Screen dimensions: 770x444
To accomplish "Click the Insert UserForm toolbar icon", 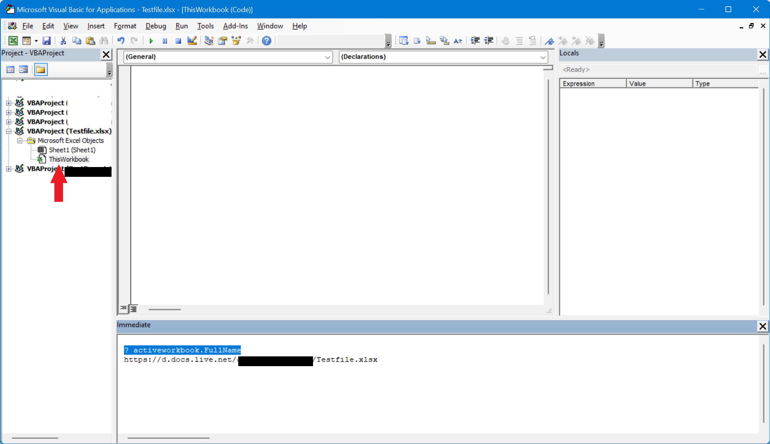I will (26, 41).
